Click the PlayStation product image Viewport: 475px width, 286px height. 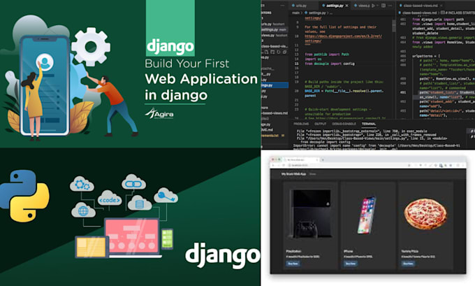[311, 214]
